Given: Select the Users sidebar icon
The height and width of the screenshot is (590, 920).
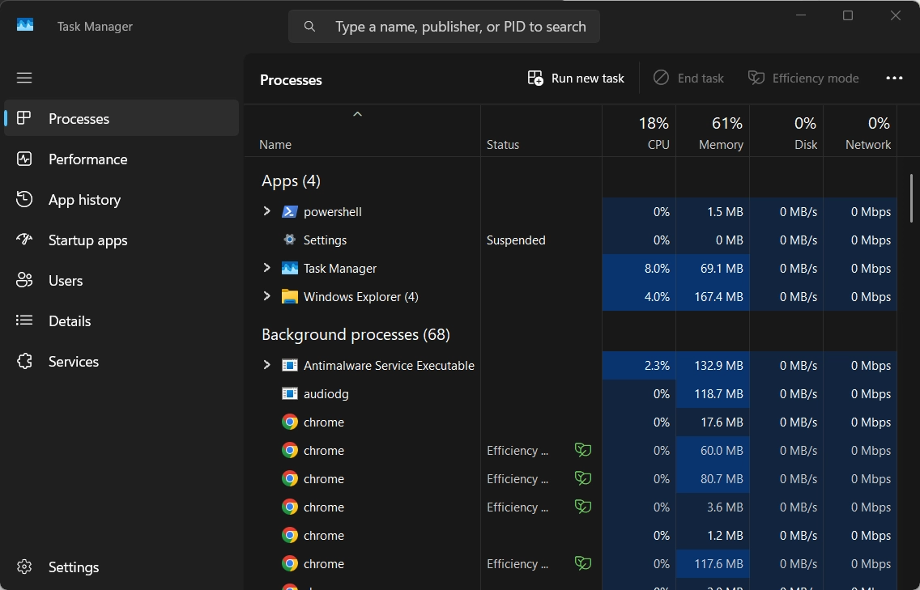Looking at the screenshot, I should point(24,280).
